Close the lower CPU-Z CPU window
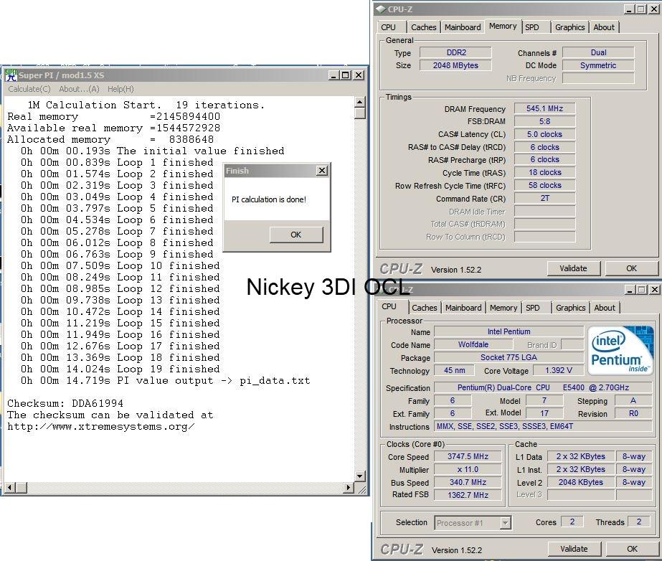Viewport: 662px width, 561px height. click(x=654, y=289)
